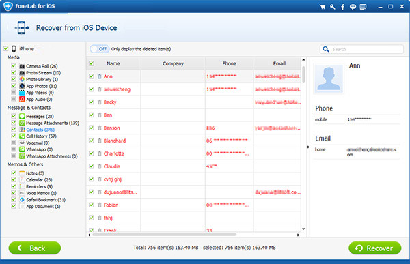The image size is (410, 264).
Task: Uncheck the iPhone device checkbox
Action: [x=5, y=48]
